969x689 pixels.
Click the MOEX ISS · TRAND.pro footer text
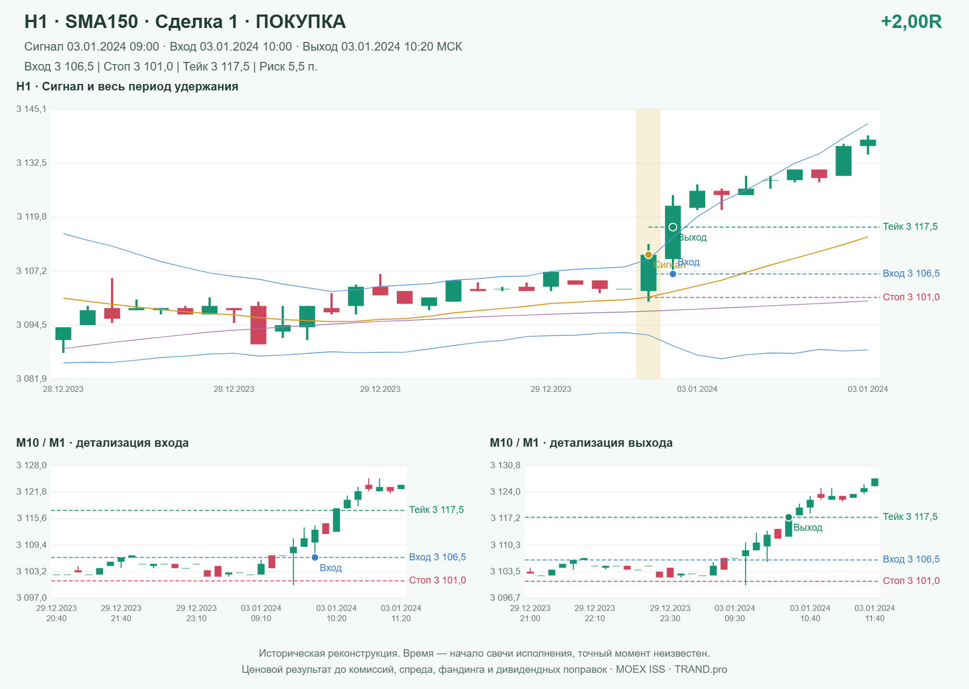[671, 670]
